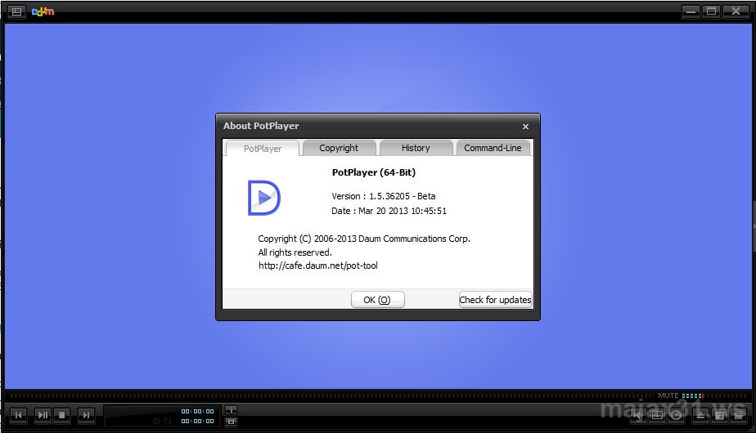The height and width of the screenshot is (433, 756).
Task: Click the play/pause button
Action: [43, 415]
